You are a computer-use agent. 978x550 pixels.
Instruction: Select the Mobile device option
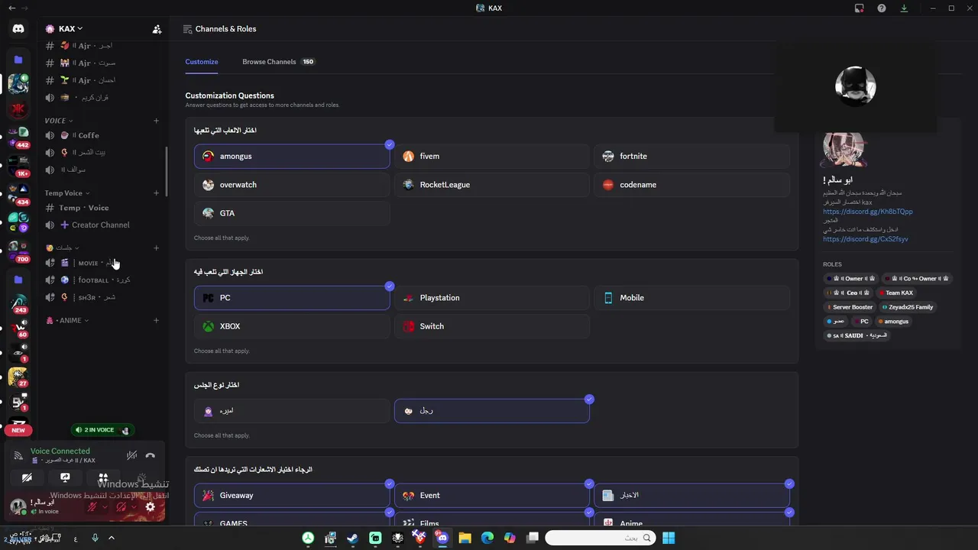tap(691, 298)
